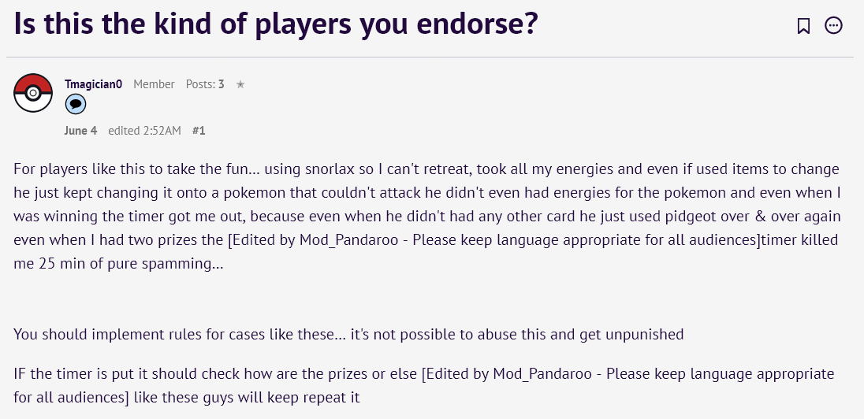Click the star rank icon beside Posts

tap(240, 84)
